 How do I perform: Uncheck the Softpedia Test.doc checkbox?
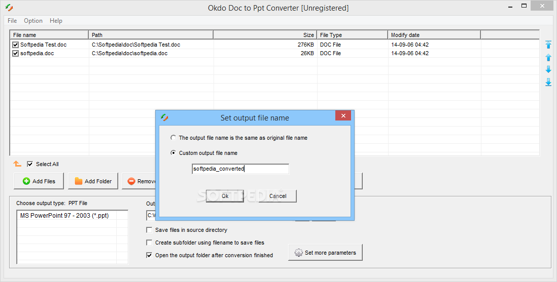pyautogui.click(x=15, y=45)
